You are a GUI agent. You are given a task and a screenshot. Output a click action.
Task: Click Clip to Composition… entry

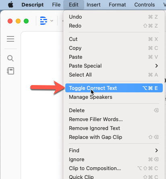[114, 168]
